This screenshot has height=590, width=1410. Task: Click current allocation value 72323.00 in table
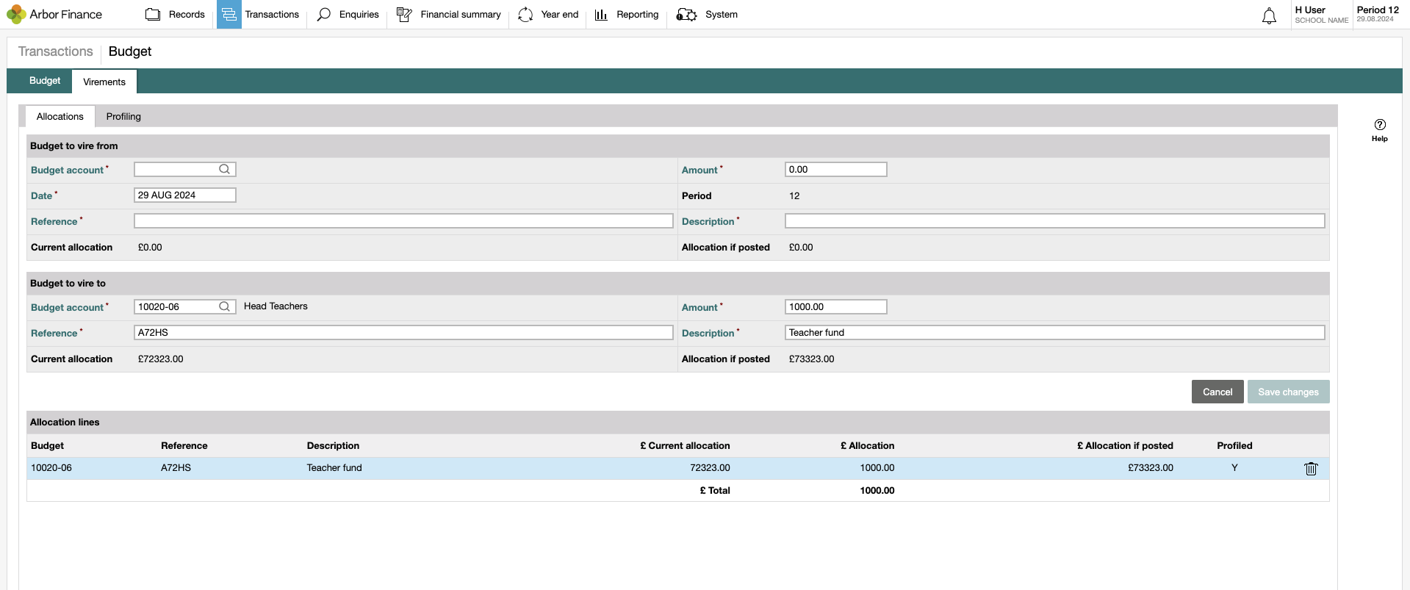[x=710, y=468]
